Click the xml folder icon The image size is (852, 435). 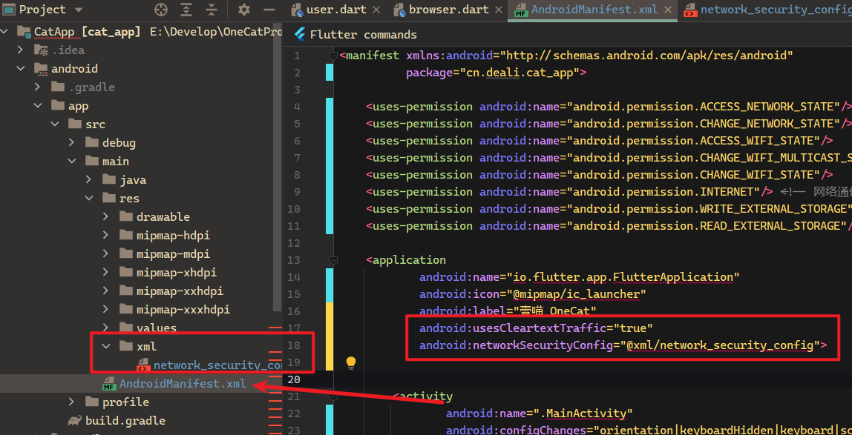126,346
